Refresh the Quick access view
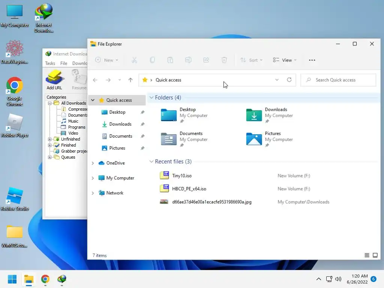Image resolution: width=384 pixels, height=288 pixels. point(289,80)
